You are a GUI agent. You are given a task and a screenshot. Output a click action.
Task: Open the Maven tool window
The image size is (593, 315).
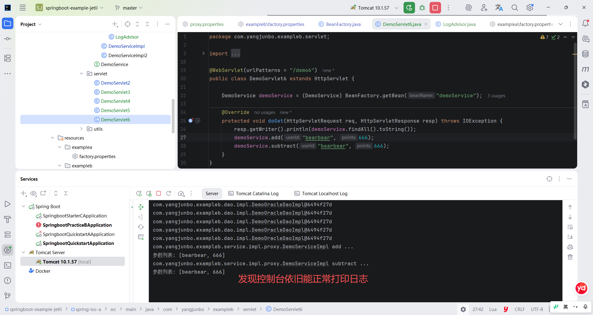click(x=585, y=69)
